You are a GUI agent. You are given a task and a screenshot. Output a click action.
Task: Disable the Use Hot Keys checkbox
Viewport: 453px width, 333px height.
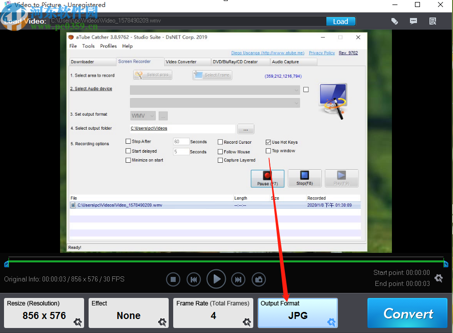point(268,142)
